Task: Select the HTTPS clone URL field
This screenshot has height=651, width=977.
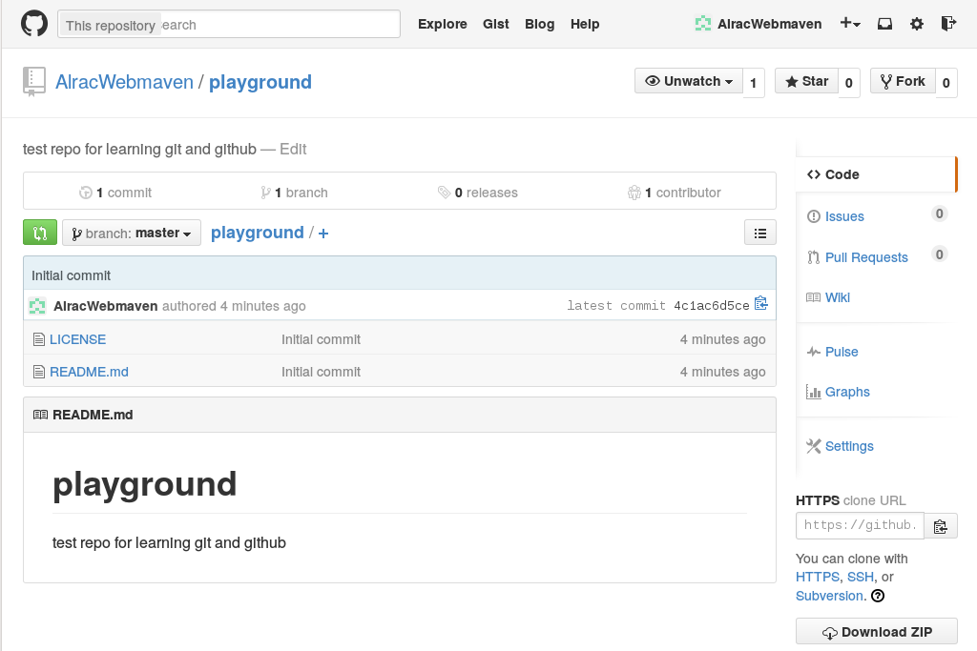Action: 860,526
